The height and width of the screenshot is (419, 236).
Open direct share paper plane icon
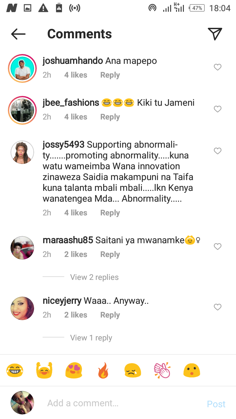215,34
